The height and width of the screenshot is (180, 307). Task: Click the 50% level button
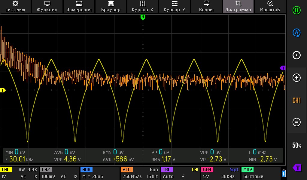click(296, 145)
